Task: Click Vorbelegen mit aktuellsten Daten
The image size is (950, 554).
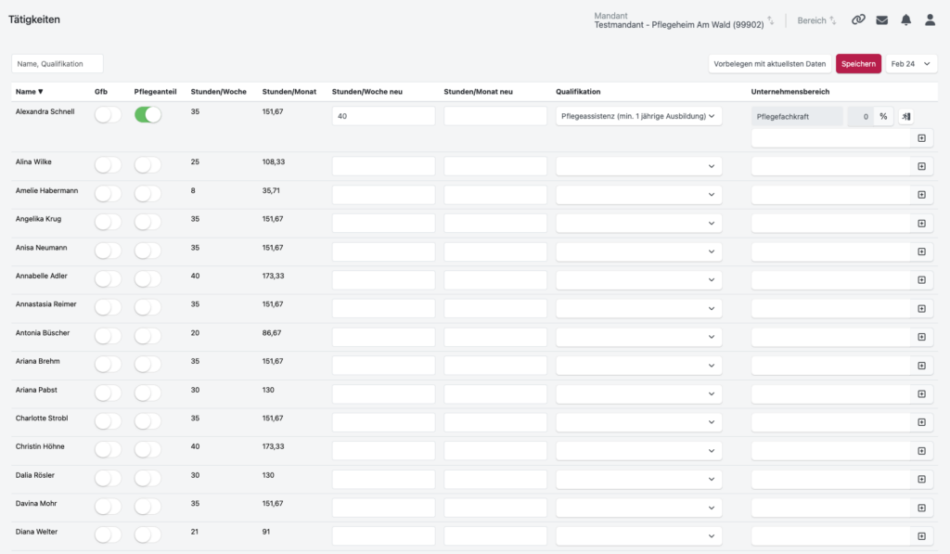Action: [769, 64]
